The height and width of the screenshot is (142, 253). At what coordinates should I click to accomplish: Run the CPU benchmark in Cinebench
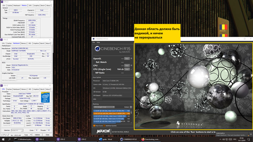127,66
